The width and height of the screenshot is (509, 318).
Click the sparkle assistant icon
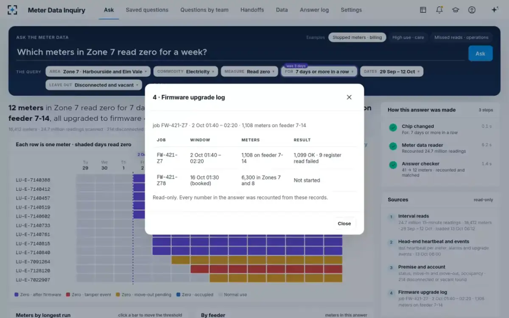point(495,10)
